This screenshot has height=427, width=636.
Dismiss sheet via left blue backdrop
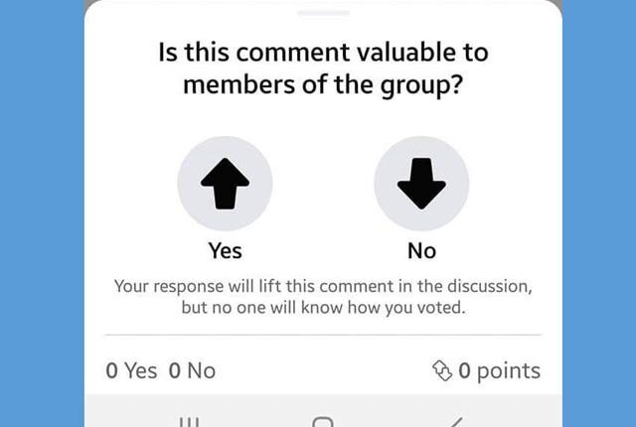42,213
